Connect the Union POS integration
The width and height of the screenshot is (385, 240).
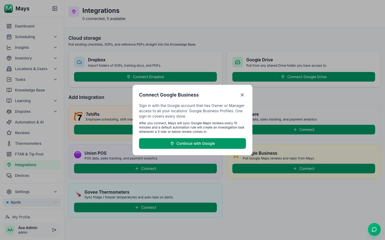tap(145, 169)
